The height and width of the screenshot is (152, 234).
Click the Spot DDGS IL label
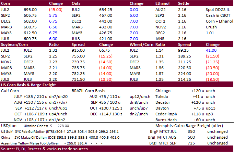(x=218, y=10)
